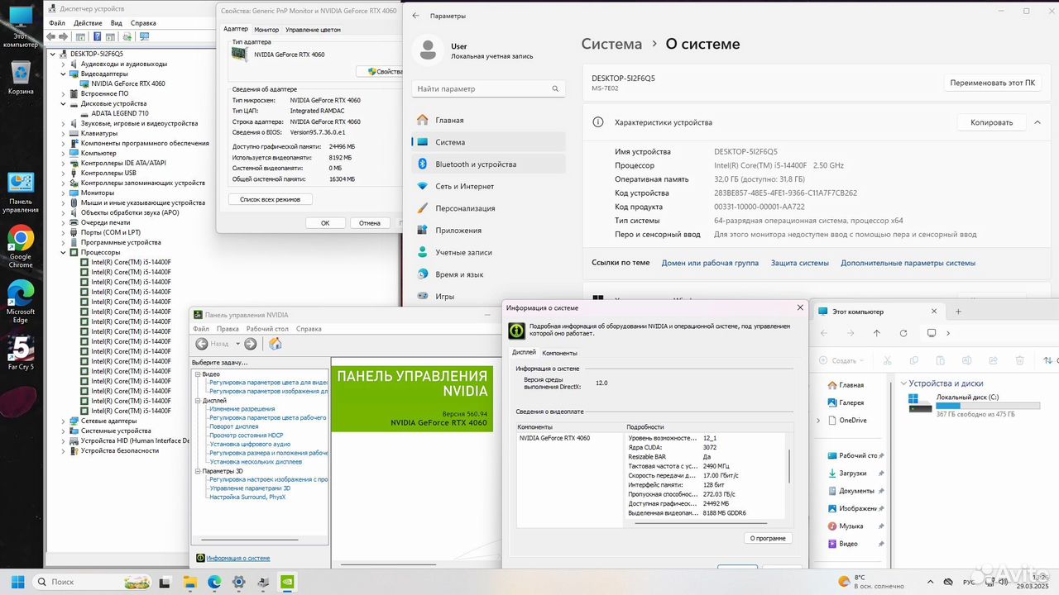1059x595 pixels.
Task: Click the up arrow in File Explorer
Action: coord(877,333)
